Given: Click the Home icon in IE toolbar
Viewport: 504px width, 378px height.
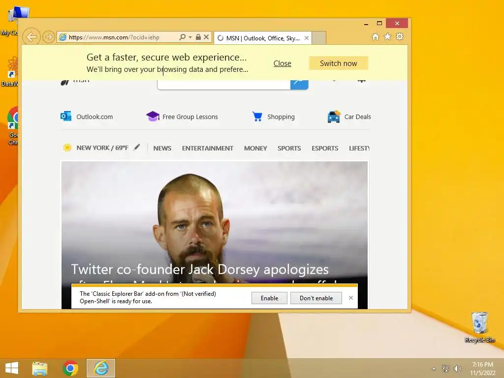Looking at the screenshot, I should point(376,36).
